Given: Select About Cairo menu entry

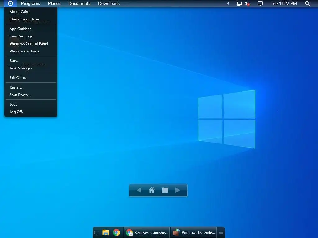Looking at the screenshot, I should (31, 12).
